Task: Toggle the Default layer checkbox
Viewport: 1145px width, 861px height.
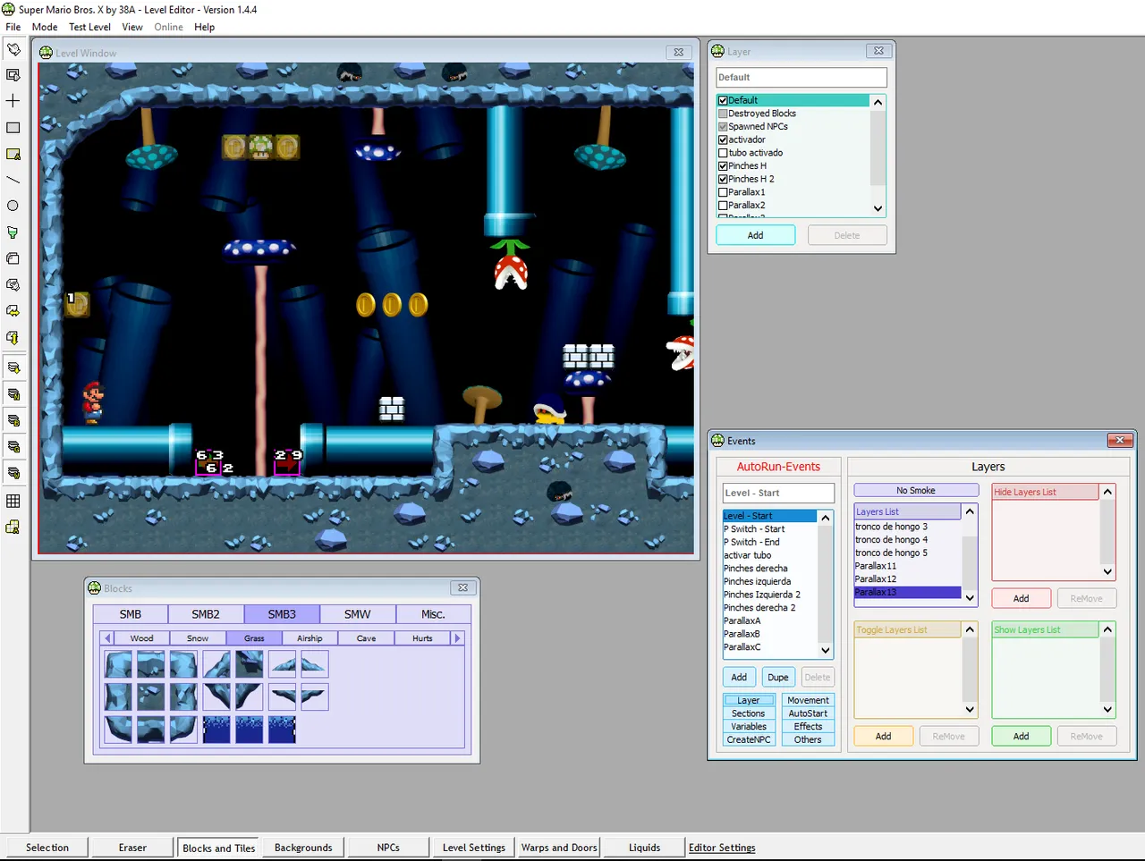Action: tap(723, 100)
